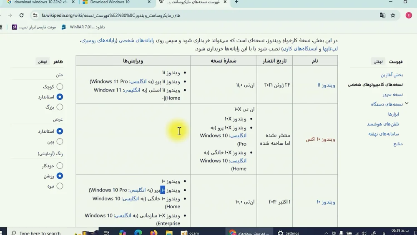Hide the ظاهر appearance panel with نهفتن
417x235 pixels.
click(x=42, y=61)
